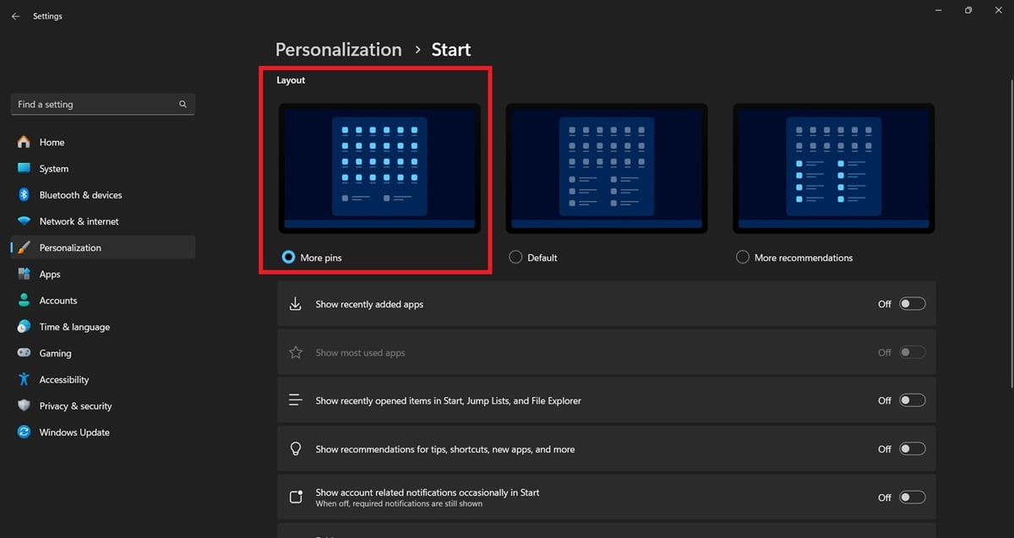
Task: Click list icon beside Show recently opened items
Action: 296,400
